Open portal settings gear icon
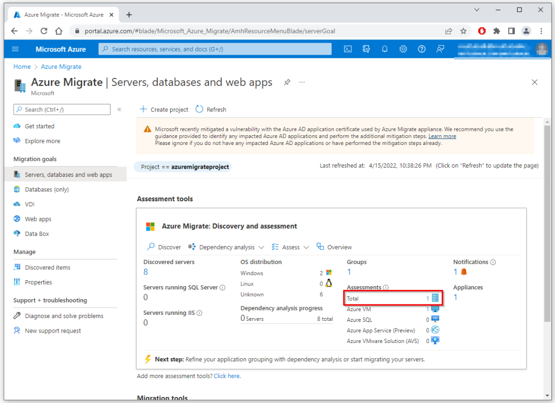The height and width of the screenshot is (403, 555). point(403,49)
